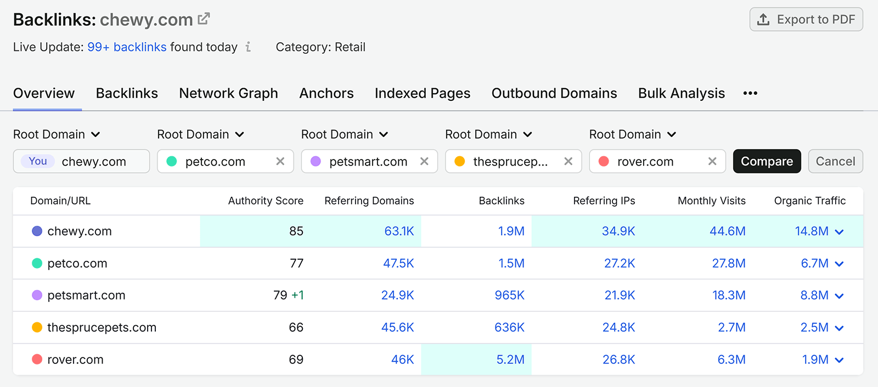
Task: Open petsmart.com referring IPs 21.9K
Action: pyautogui.click(x=620, y=295)
